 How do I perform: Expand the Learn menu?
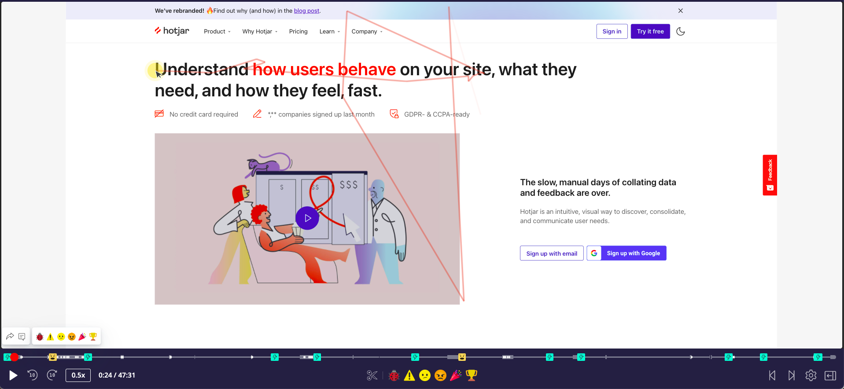pyautogui.click(x=330, y=31)
